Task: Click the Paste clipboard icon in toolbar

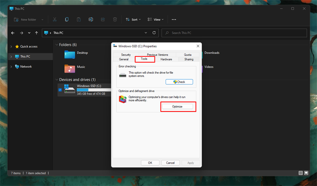Action: click(78, 19)
